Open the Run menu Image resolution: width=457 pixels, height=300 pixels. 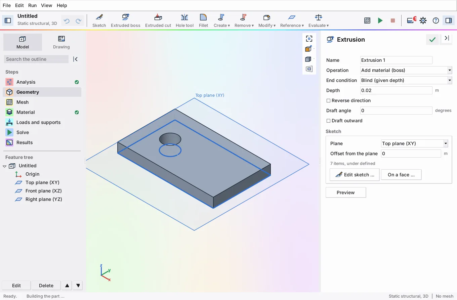tap(32, 5)
